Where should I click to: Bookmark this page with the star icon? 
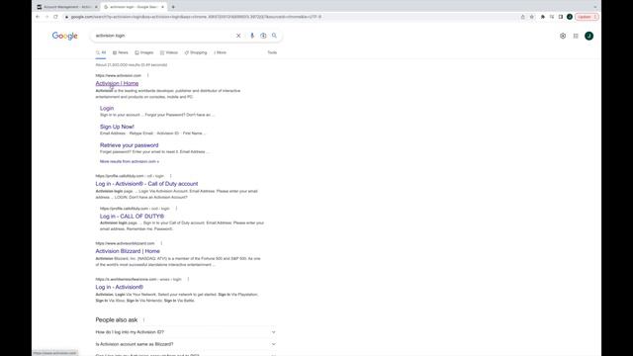tap(532, 17)
